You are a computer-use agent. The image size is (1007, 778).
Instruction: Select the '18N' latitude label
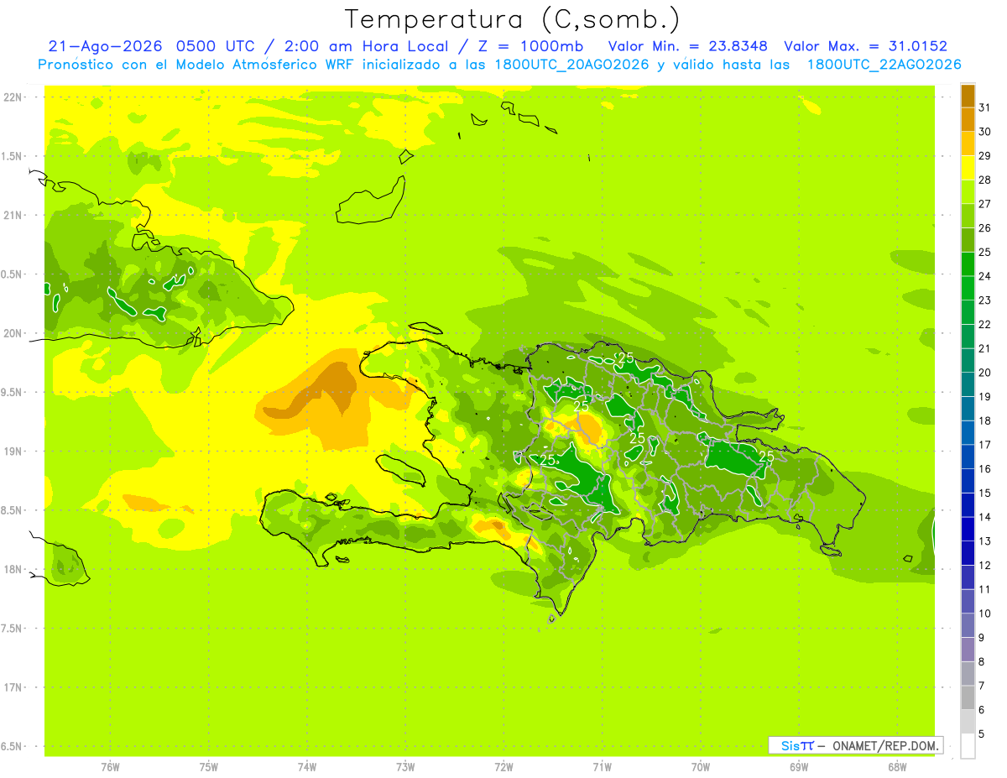tap(14, 569)
